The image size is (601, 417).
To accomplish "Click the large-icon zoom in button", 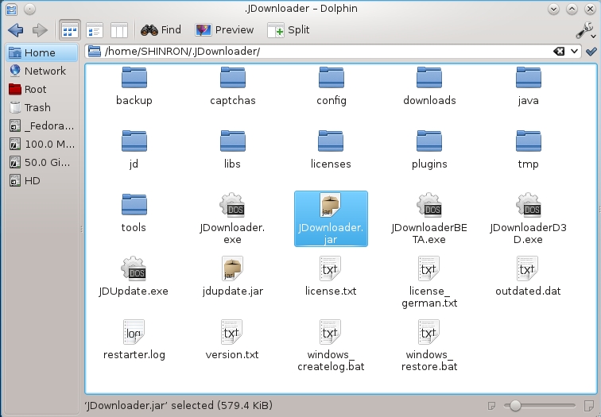I will click(588, 406).
